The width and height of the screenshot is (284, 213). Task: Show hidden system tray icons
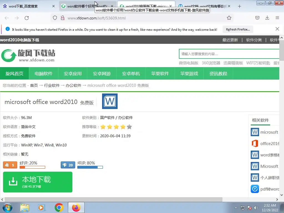click(236, 208)
